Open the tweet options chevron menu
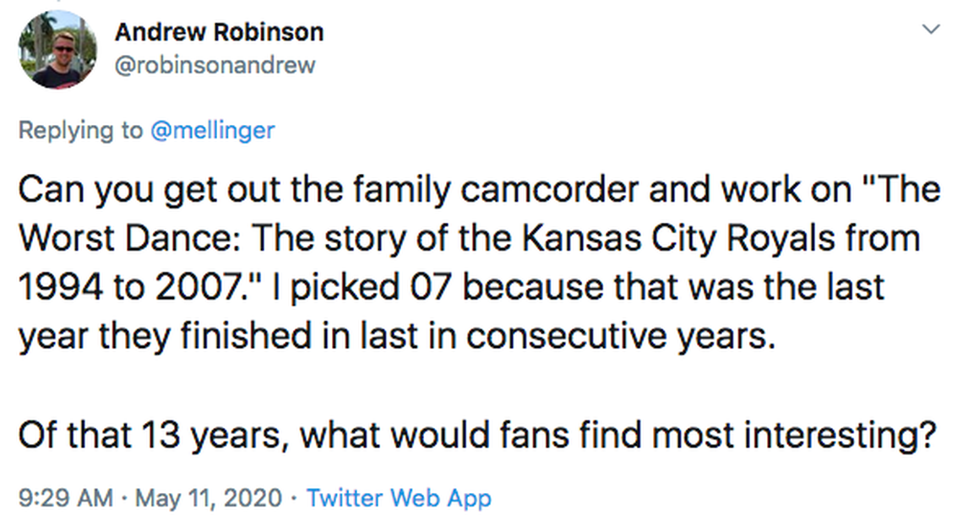 (930, 30)
